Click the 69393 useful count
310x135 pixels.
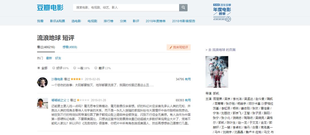pos(180,100)
